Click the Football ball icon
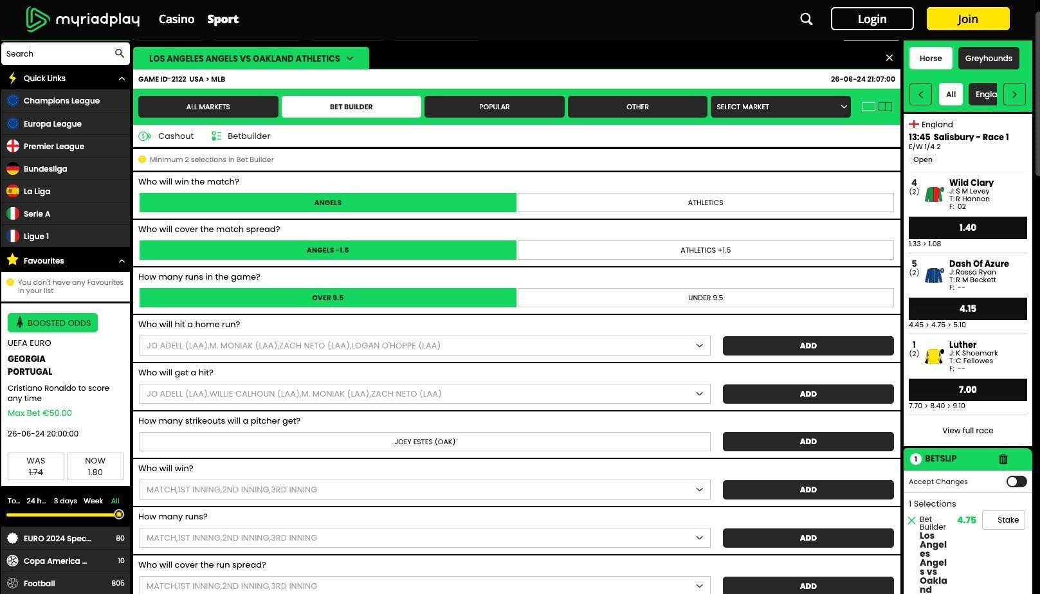This screenshot has width=1040, height=594. click(x=12, y=583)
